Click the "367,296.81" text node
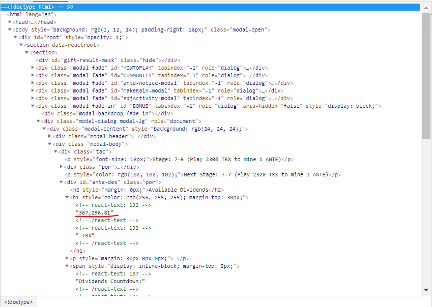432x307 pixels. (x=95, y=212)
